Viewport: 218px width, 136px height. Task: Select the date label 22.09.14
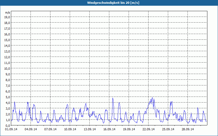pos(148,129)
